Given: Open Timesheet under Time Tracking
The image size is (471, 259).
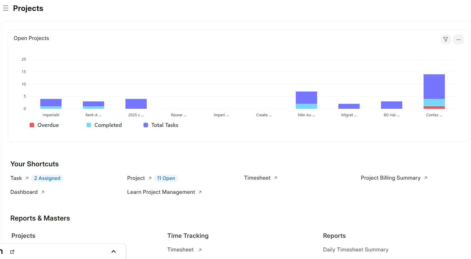Looking at the screenshot, I should pos(180,250).
